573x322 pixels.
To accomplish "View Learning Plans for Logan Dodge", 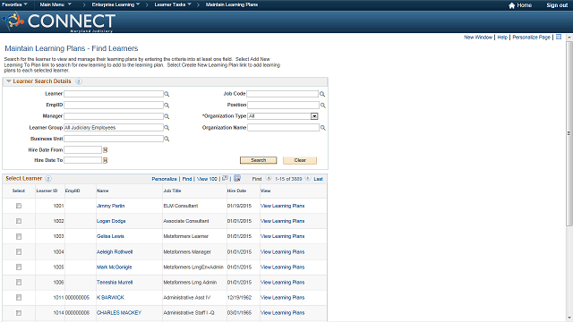I will 282,221.
